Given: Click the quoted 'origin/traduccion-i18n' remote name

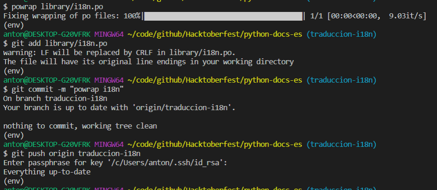Looking at the screenshot, I should coord(184,108).
